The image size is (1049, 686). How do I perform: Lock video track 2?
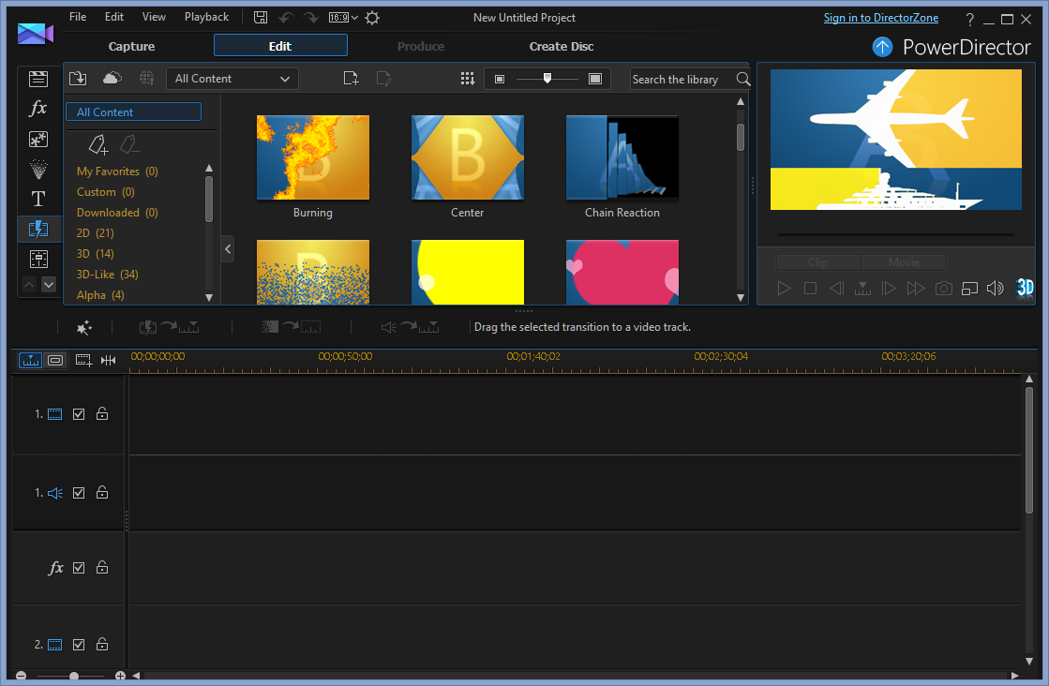click(x=101, y=644)
